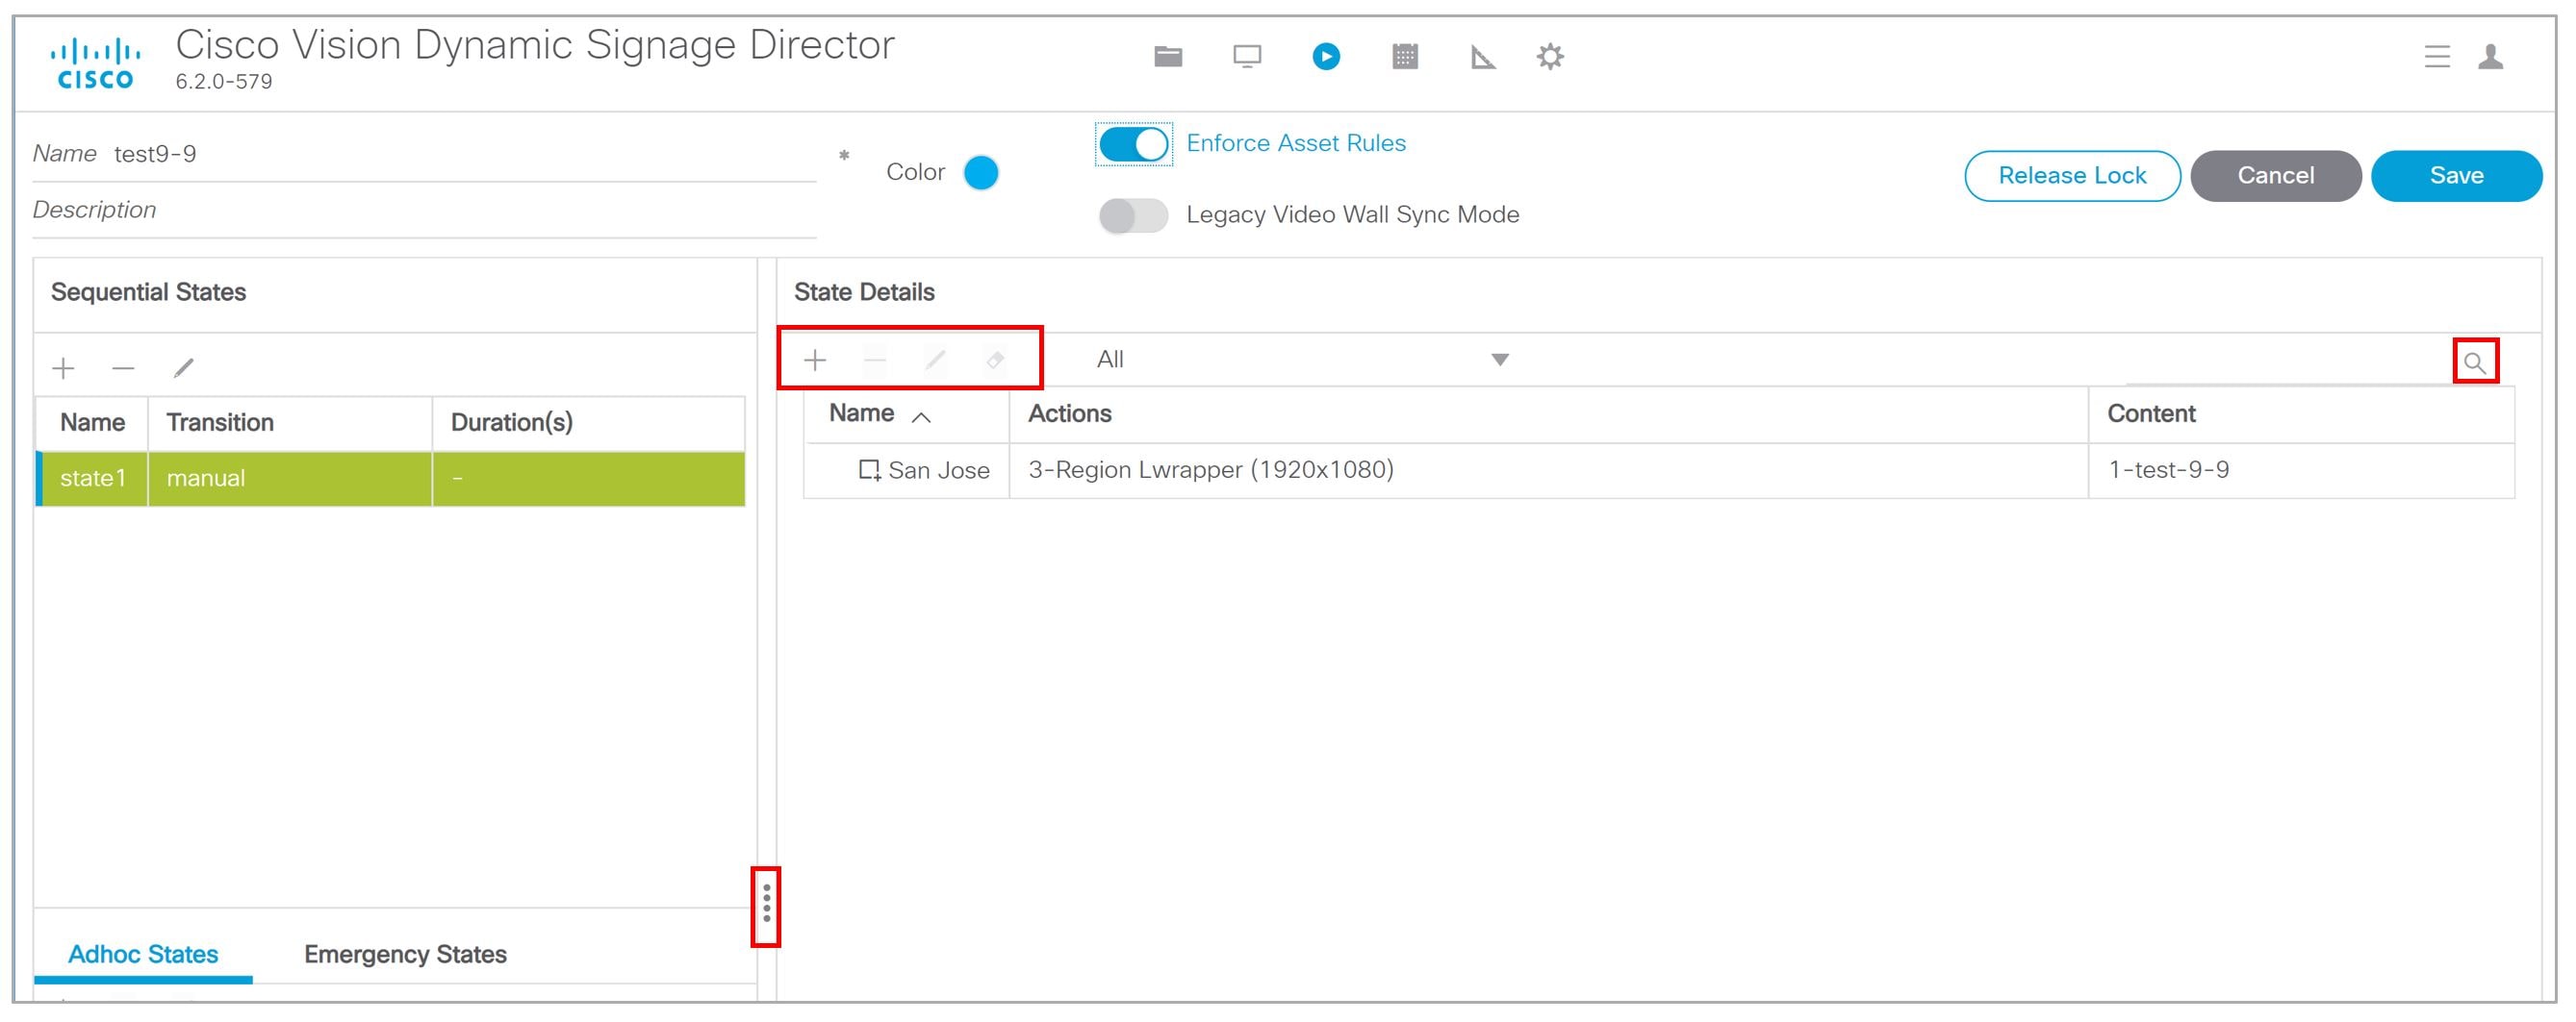Viewport: 2576px width, 1022px height.
Task: Edit sequential state with pencil icon
Action: [184, 368]
